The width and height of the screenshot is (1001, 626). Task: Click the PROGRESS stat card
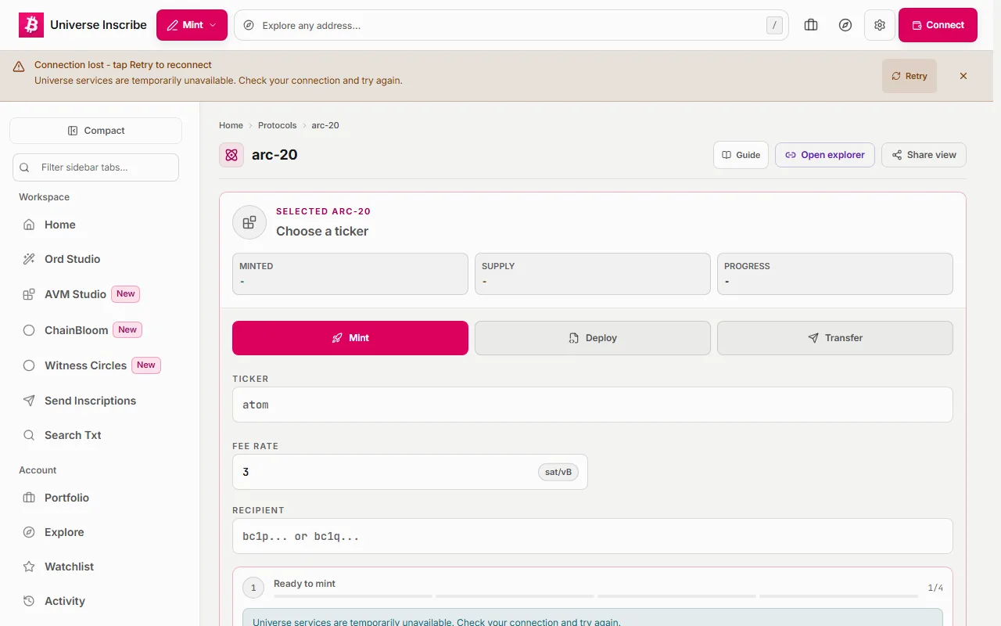835,274
